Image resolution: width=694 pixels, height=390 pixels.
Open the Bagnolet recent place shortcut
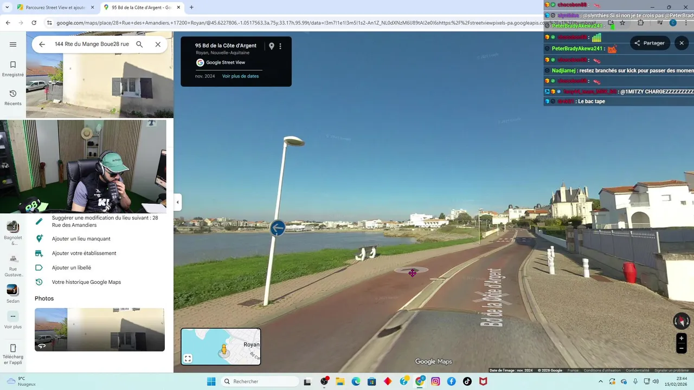13,233
